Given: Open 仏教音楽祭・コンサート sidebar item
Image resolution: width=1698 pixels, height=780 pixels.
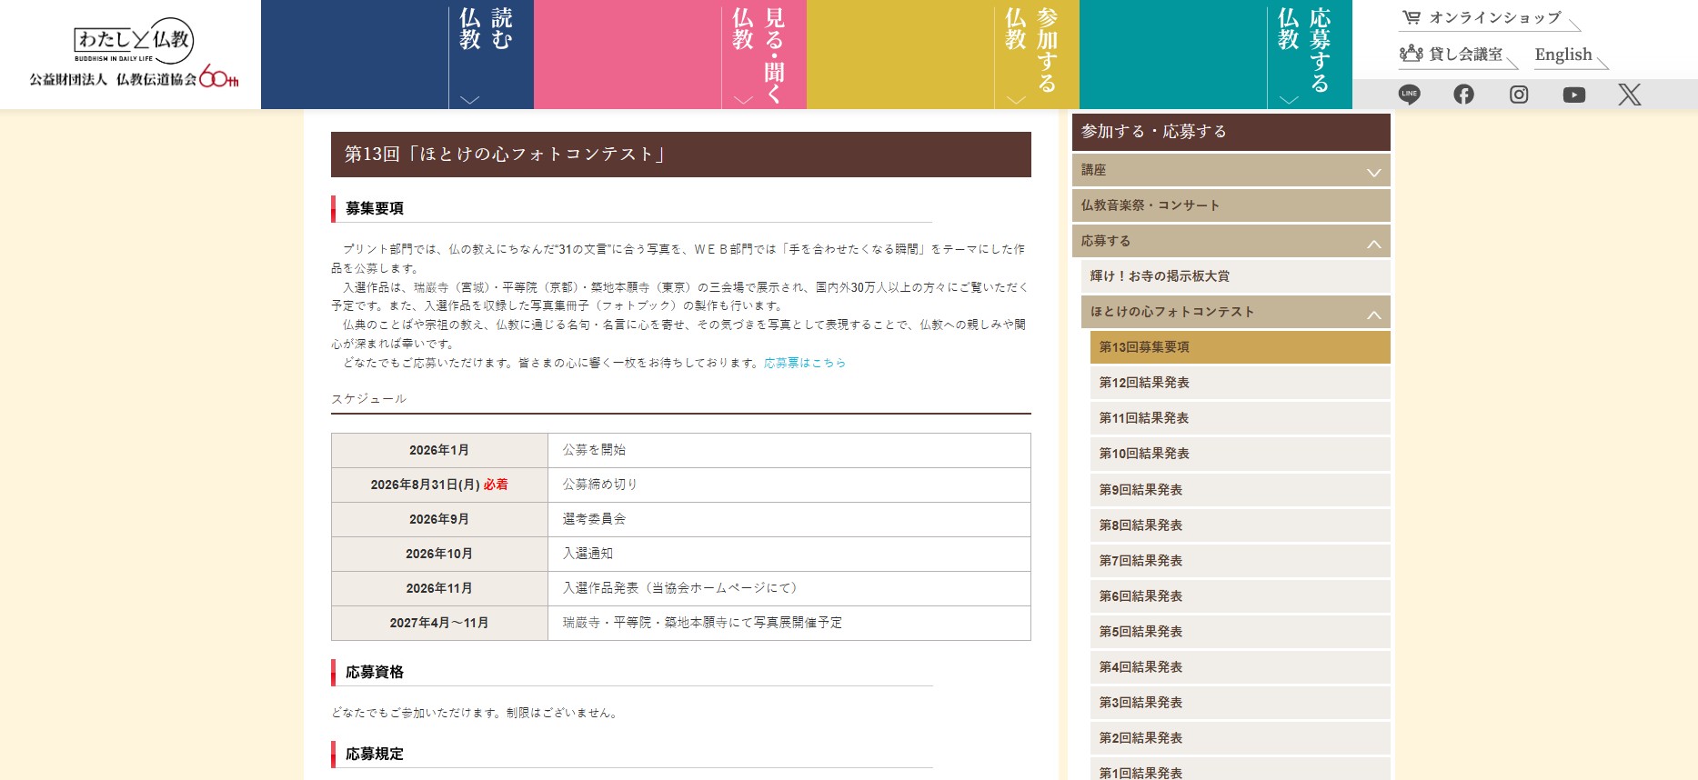Looking at the screenshot, I should [1150, 205].
